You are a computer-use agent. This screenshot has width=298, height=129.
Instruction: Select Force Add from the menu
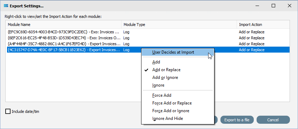coord(178,95)
